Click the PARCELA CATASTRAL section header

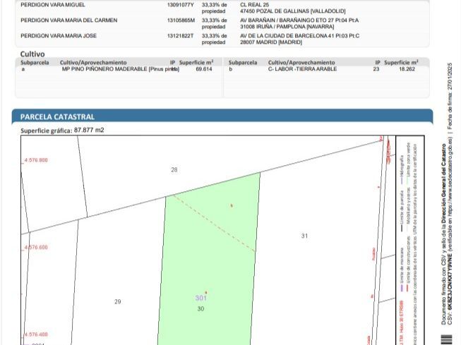coord(57,116)
